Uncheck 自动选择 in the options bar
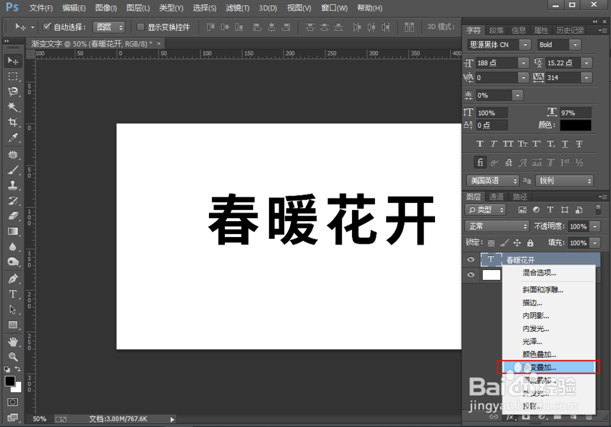Screen dimensions: 611x427 47,27
